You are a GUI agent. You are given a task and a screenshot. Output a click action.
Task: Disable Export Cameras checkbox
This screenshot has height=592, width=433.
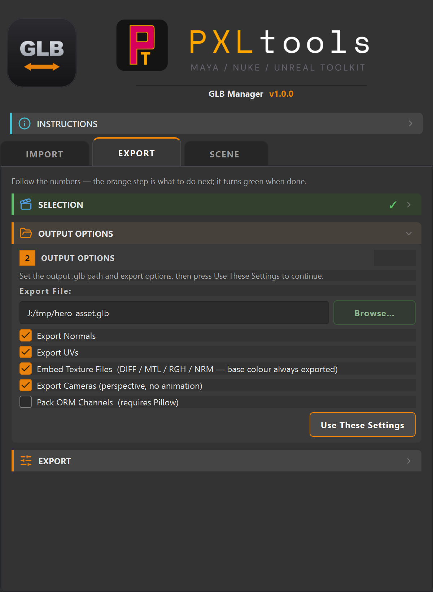(x=26, y=385)
